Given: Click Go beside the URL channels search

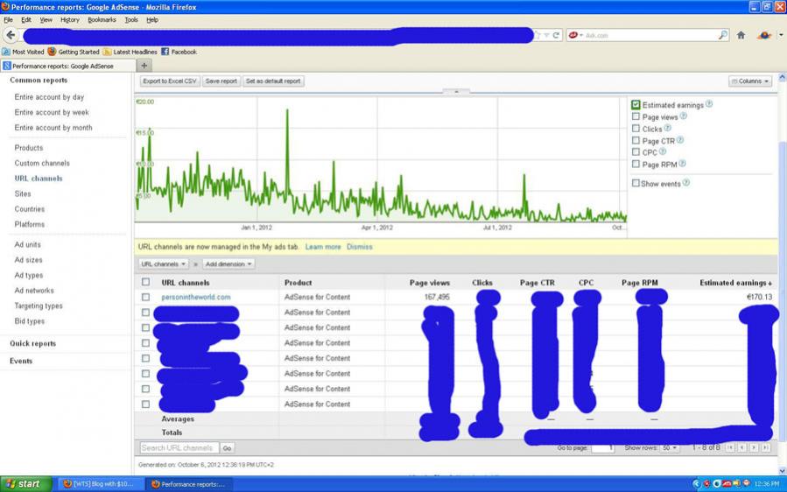Looking at the screenshot, I should [227, 448].
